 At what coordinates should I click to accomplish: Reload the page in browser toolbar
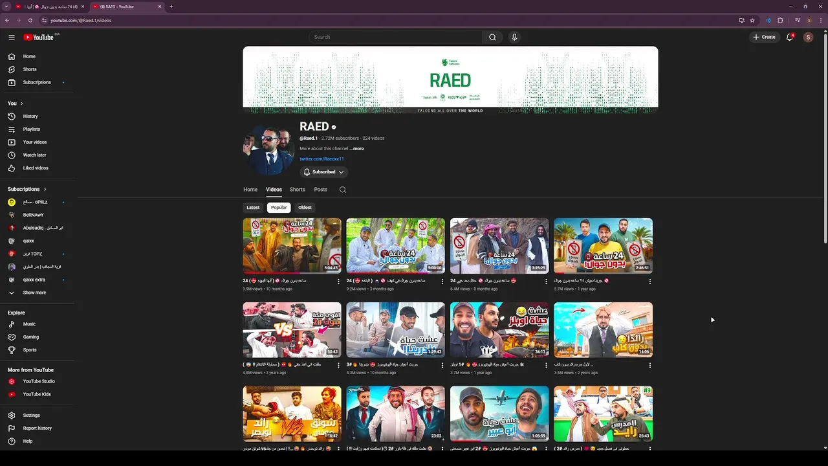pyautogui.click(x=30, y=20)
